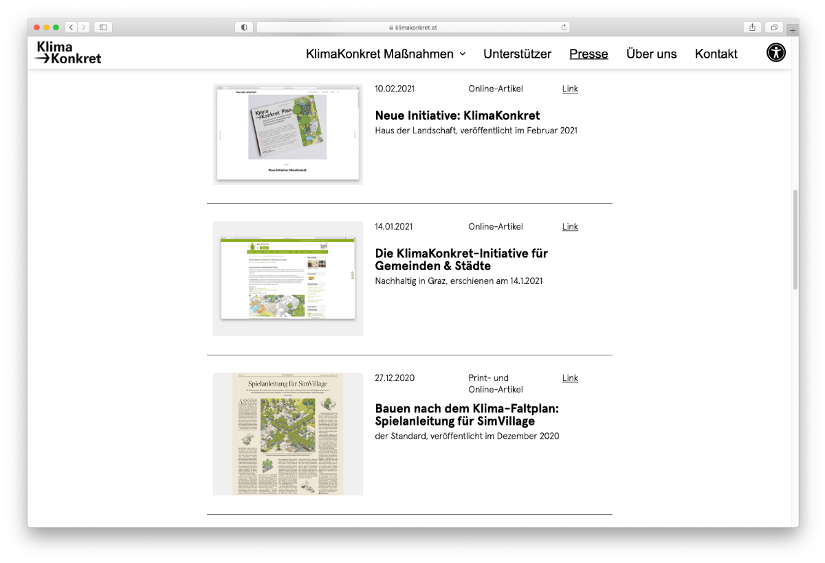The width and height of the screenshot is (825, 563).
Task: Click text der Standard, veröffentlicht im Dezember 2020
Action: (x=467, y=436)
